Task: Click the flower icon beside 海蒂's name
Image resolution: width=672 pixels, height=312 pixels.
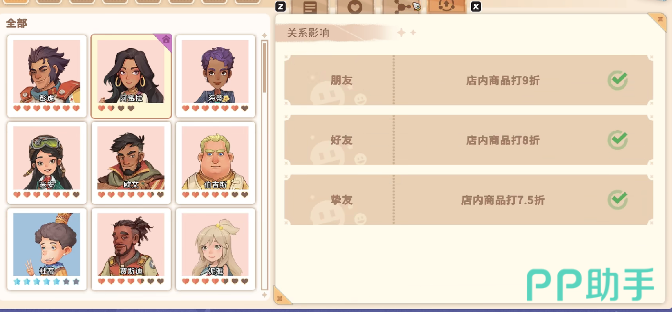Action: 226,99
